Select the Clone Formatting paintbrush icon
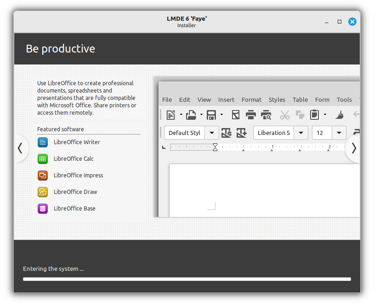This screenshot has width=374, height=304. [x=340, y=114]
